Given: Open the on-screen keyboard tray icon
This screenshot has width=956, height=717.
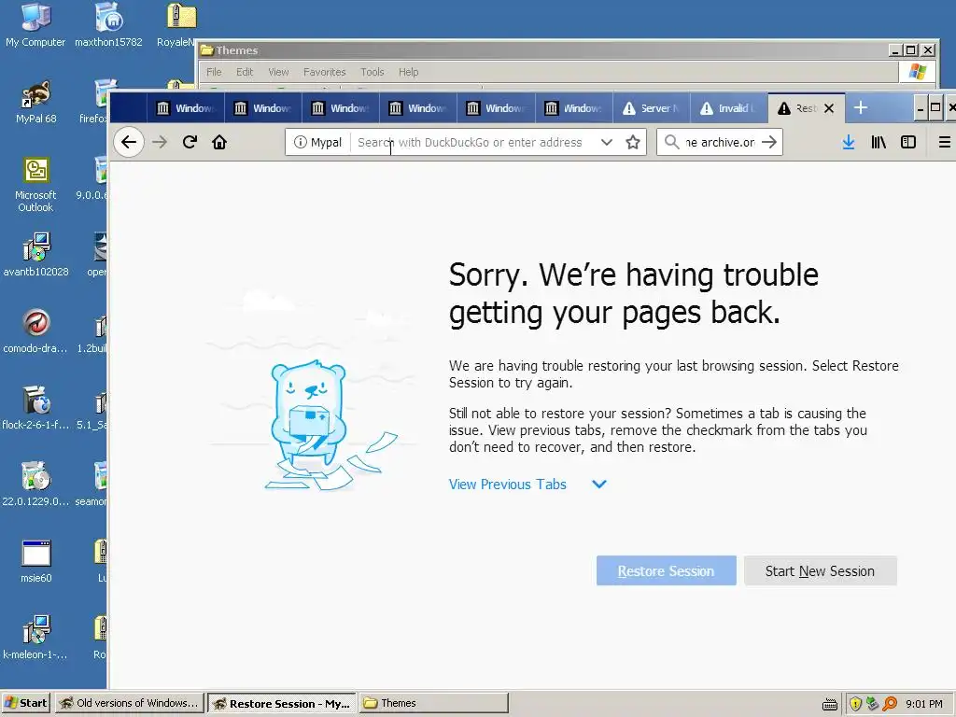Looking at the screenshot, I should (x=830, y=704).
